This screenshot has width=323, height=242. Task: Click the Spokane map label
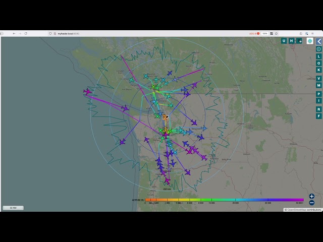pos(240,124)
